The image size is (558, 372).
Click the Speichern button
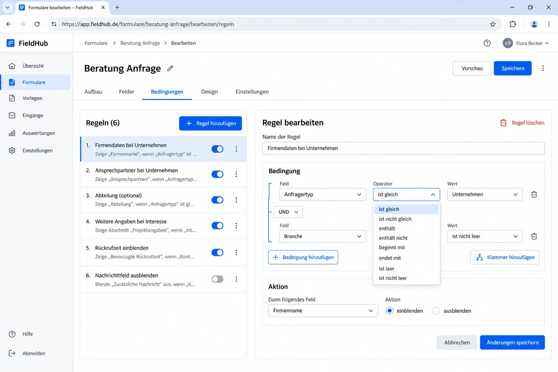click(512, 69)
